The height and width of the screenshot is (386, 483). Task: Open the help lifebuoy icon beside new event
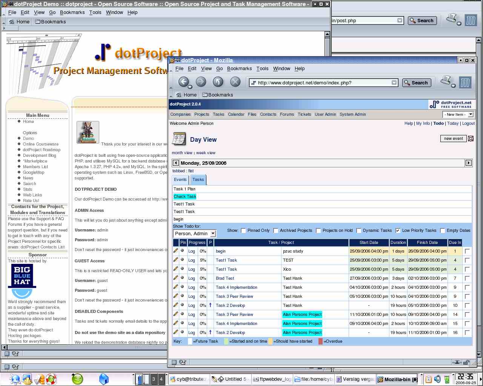tap(471, 139)
